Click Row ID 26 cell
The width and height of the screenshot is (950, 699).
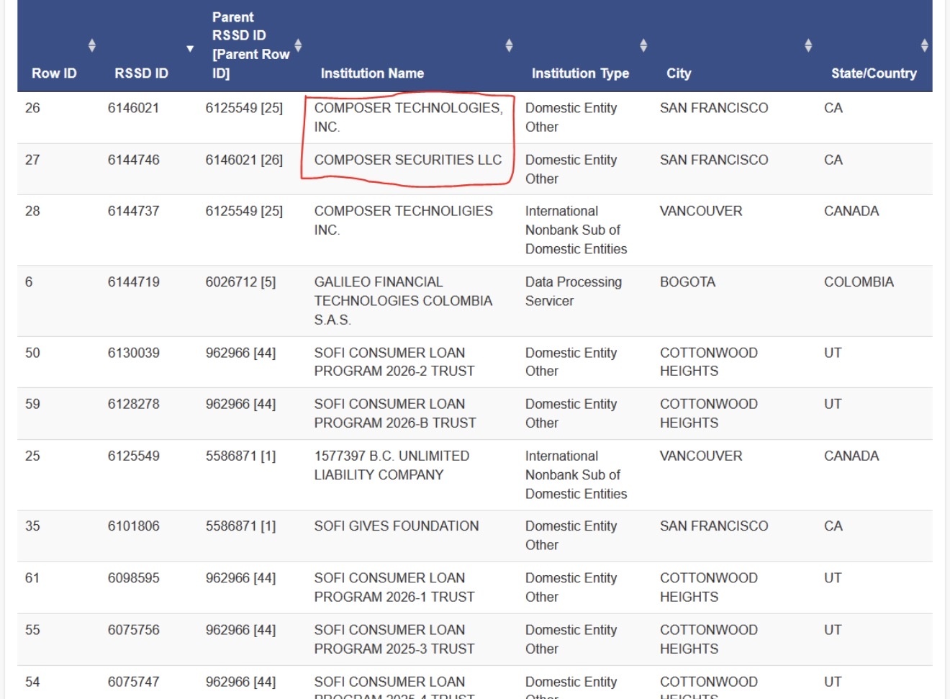click(32, 108)
